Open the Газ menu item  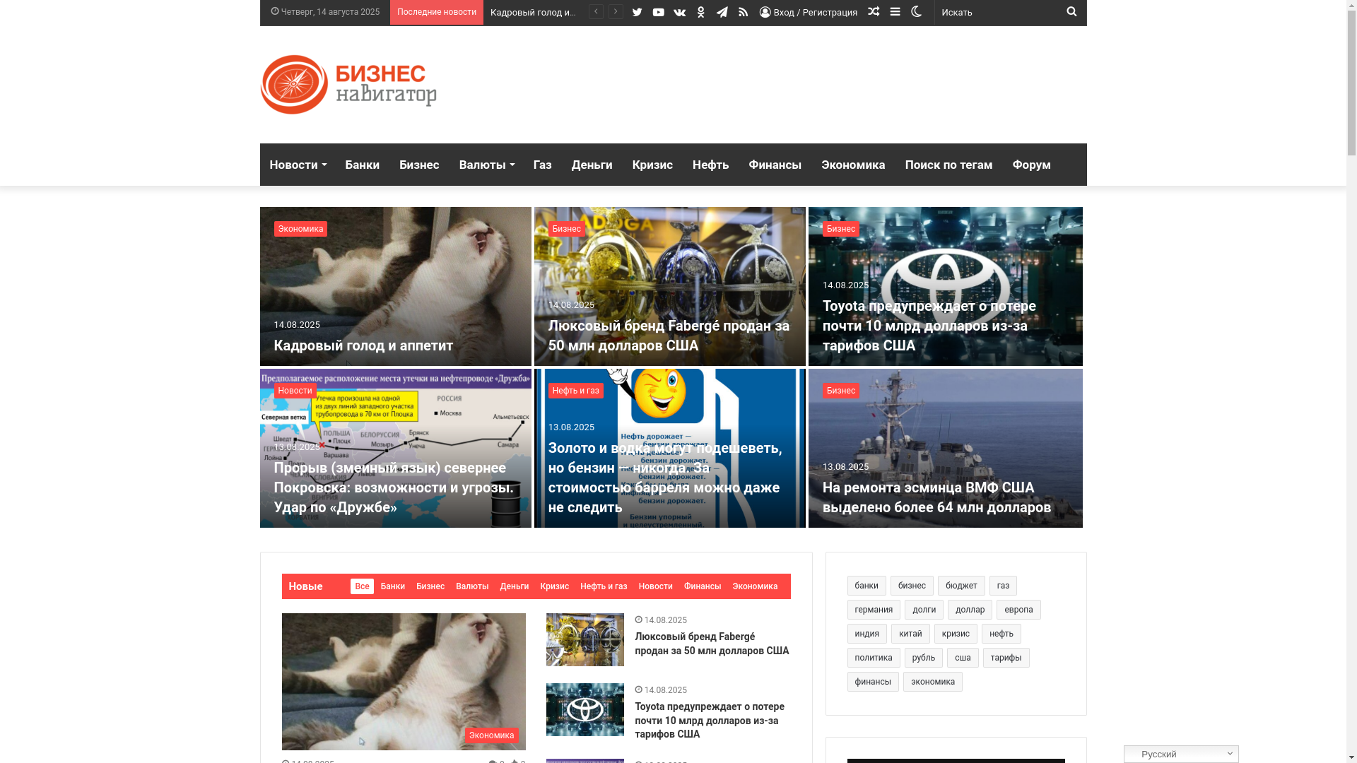coord(542,165)
